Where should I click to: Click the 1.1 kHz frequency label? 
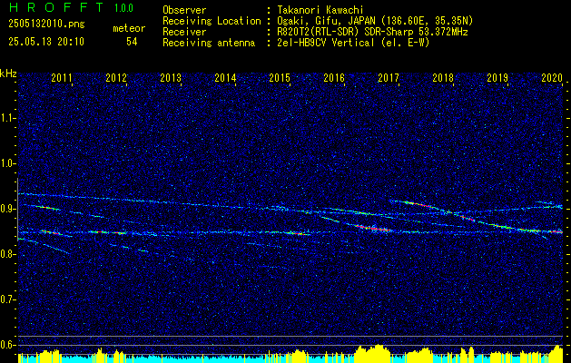pyautogui.click(x=7, y=118)
